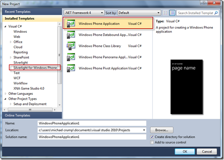Enable Add to source control

pyautogui.click(x=152, y=142)
